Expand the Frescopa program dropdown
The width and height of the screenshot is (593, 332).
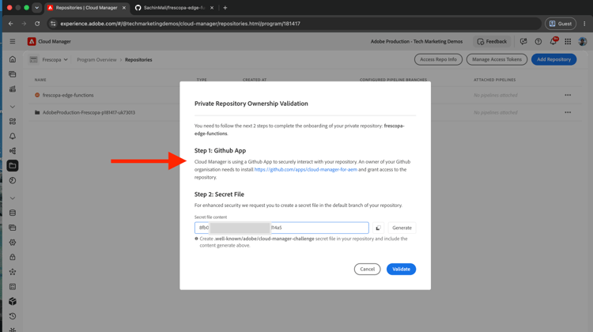55,59
